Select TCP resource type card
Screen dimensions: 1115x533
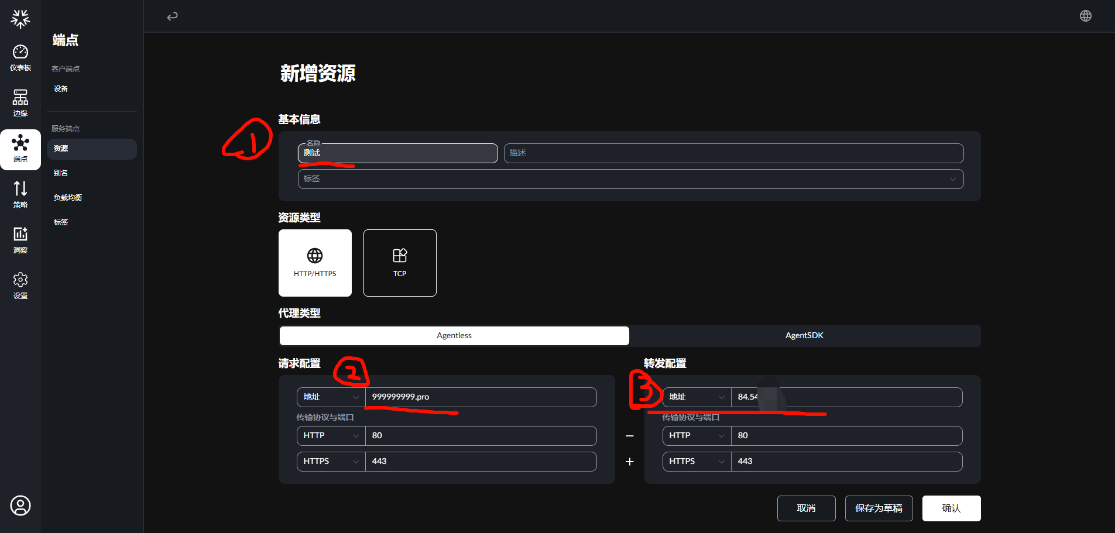point(400,263)
